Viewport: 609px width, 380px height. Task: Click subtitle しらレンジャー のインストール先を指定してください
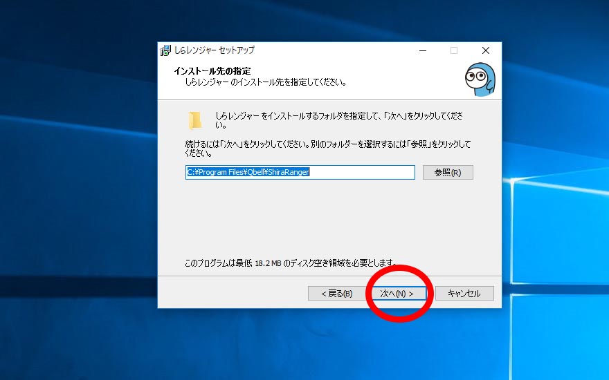266,82
